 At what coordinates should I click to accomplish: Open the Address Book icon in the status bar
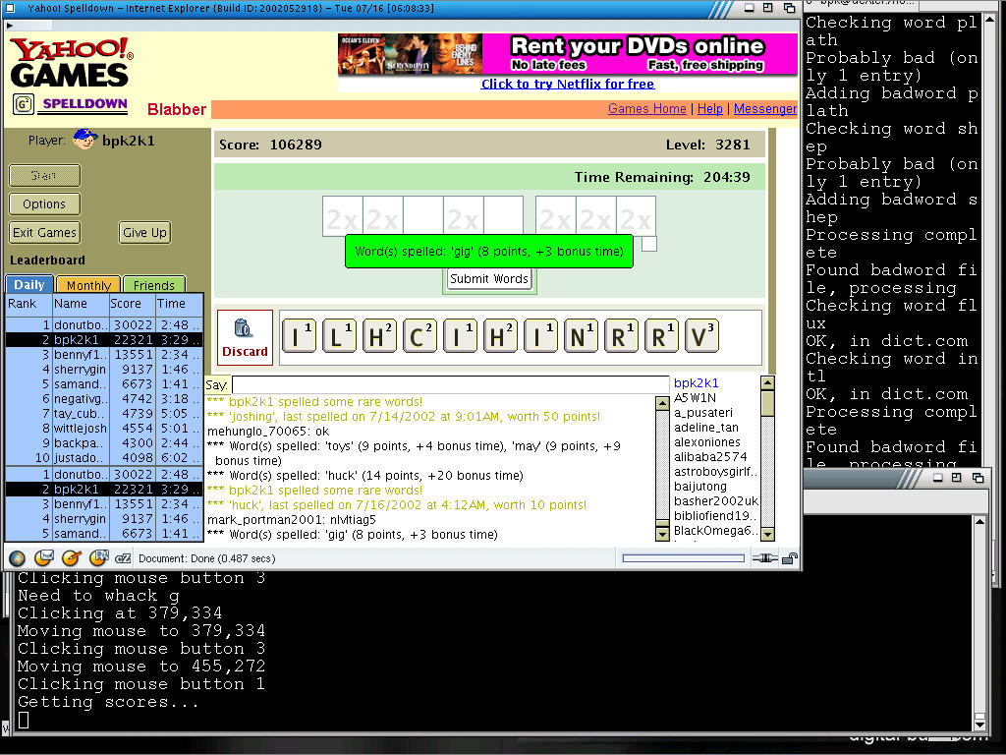[98, 558]
